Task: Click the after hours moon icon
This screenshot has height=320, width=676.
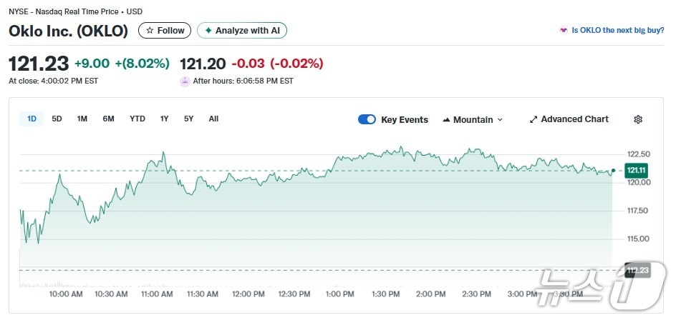Action: click(185, 81)
